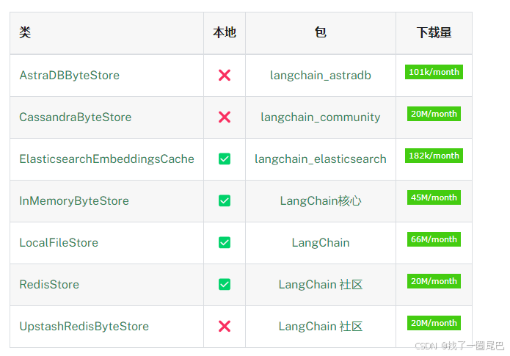Open the langchain_astradb package link
Screen dimensions: 510x356
321,76
